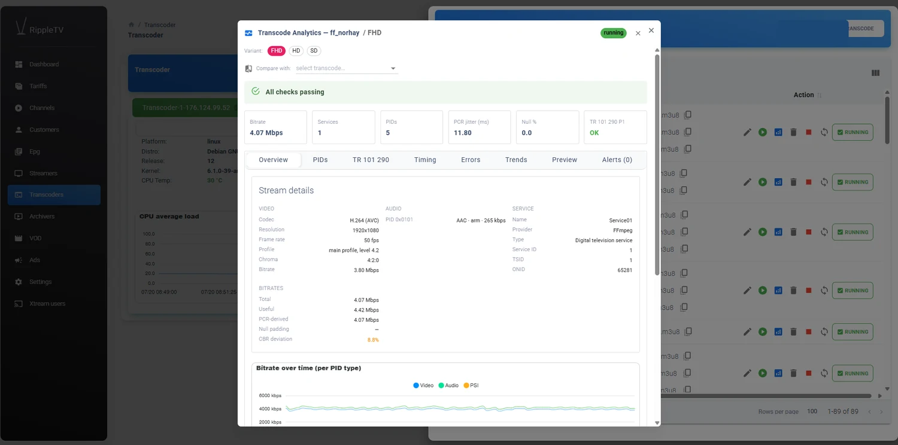
Task: Open the table columns settings icon
Action: point(875,73)
